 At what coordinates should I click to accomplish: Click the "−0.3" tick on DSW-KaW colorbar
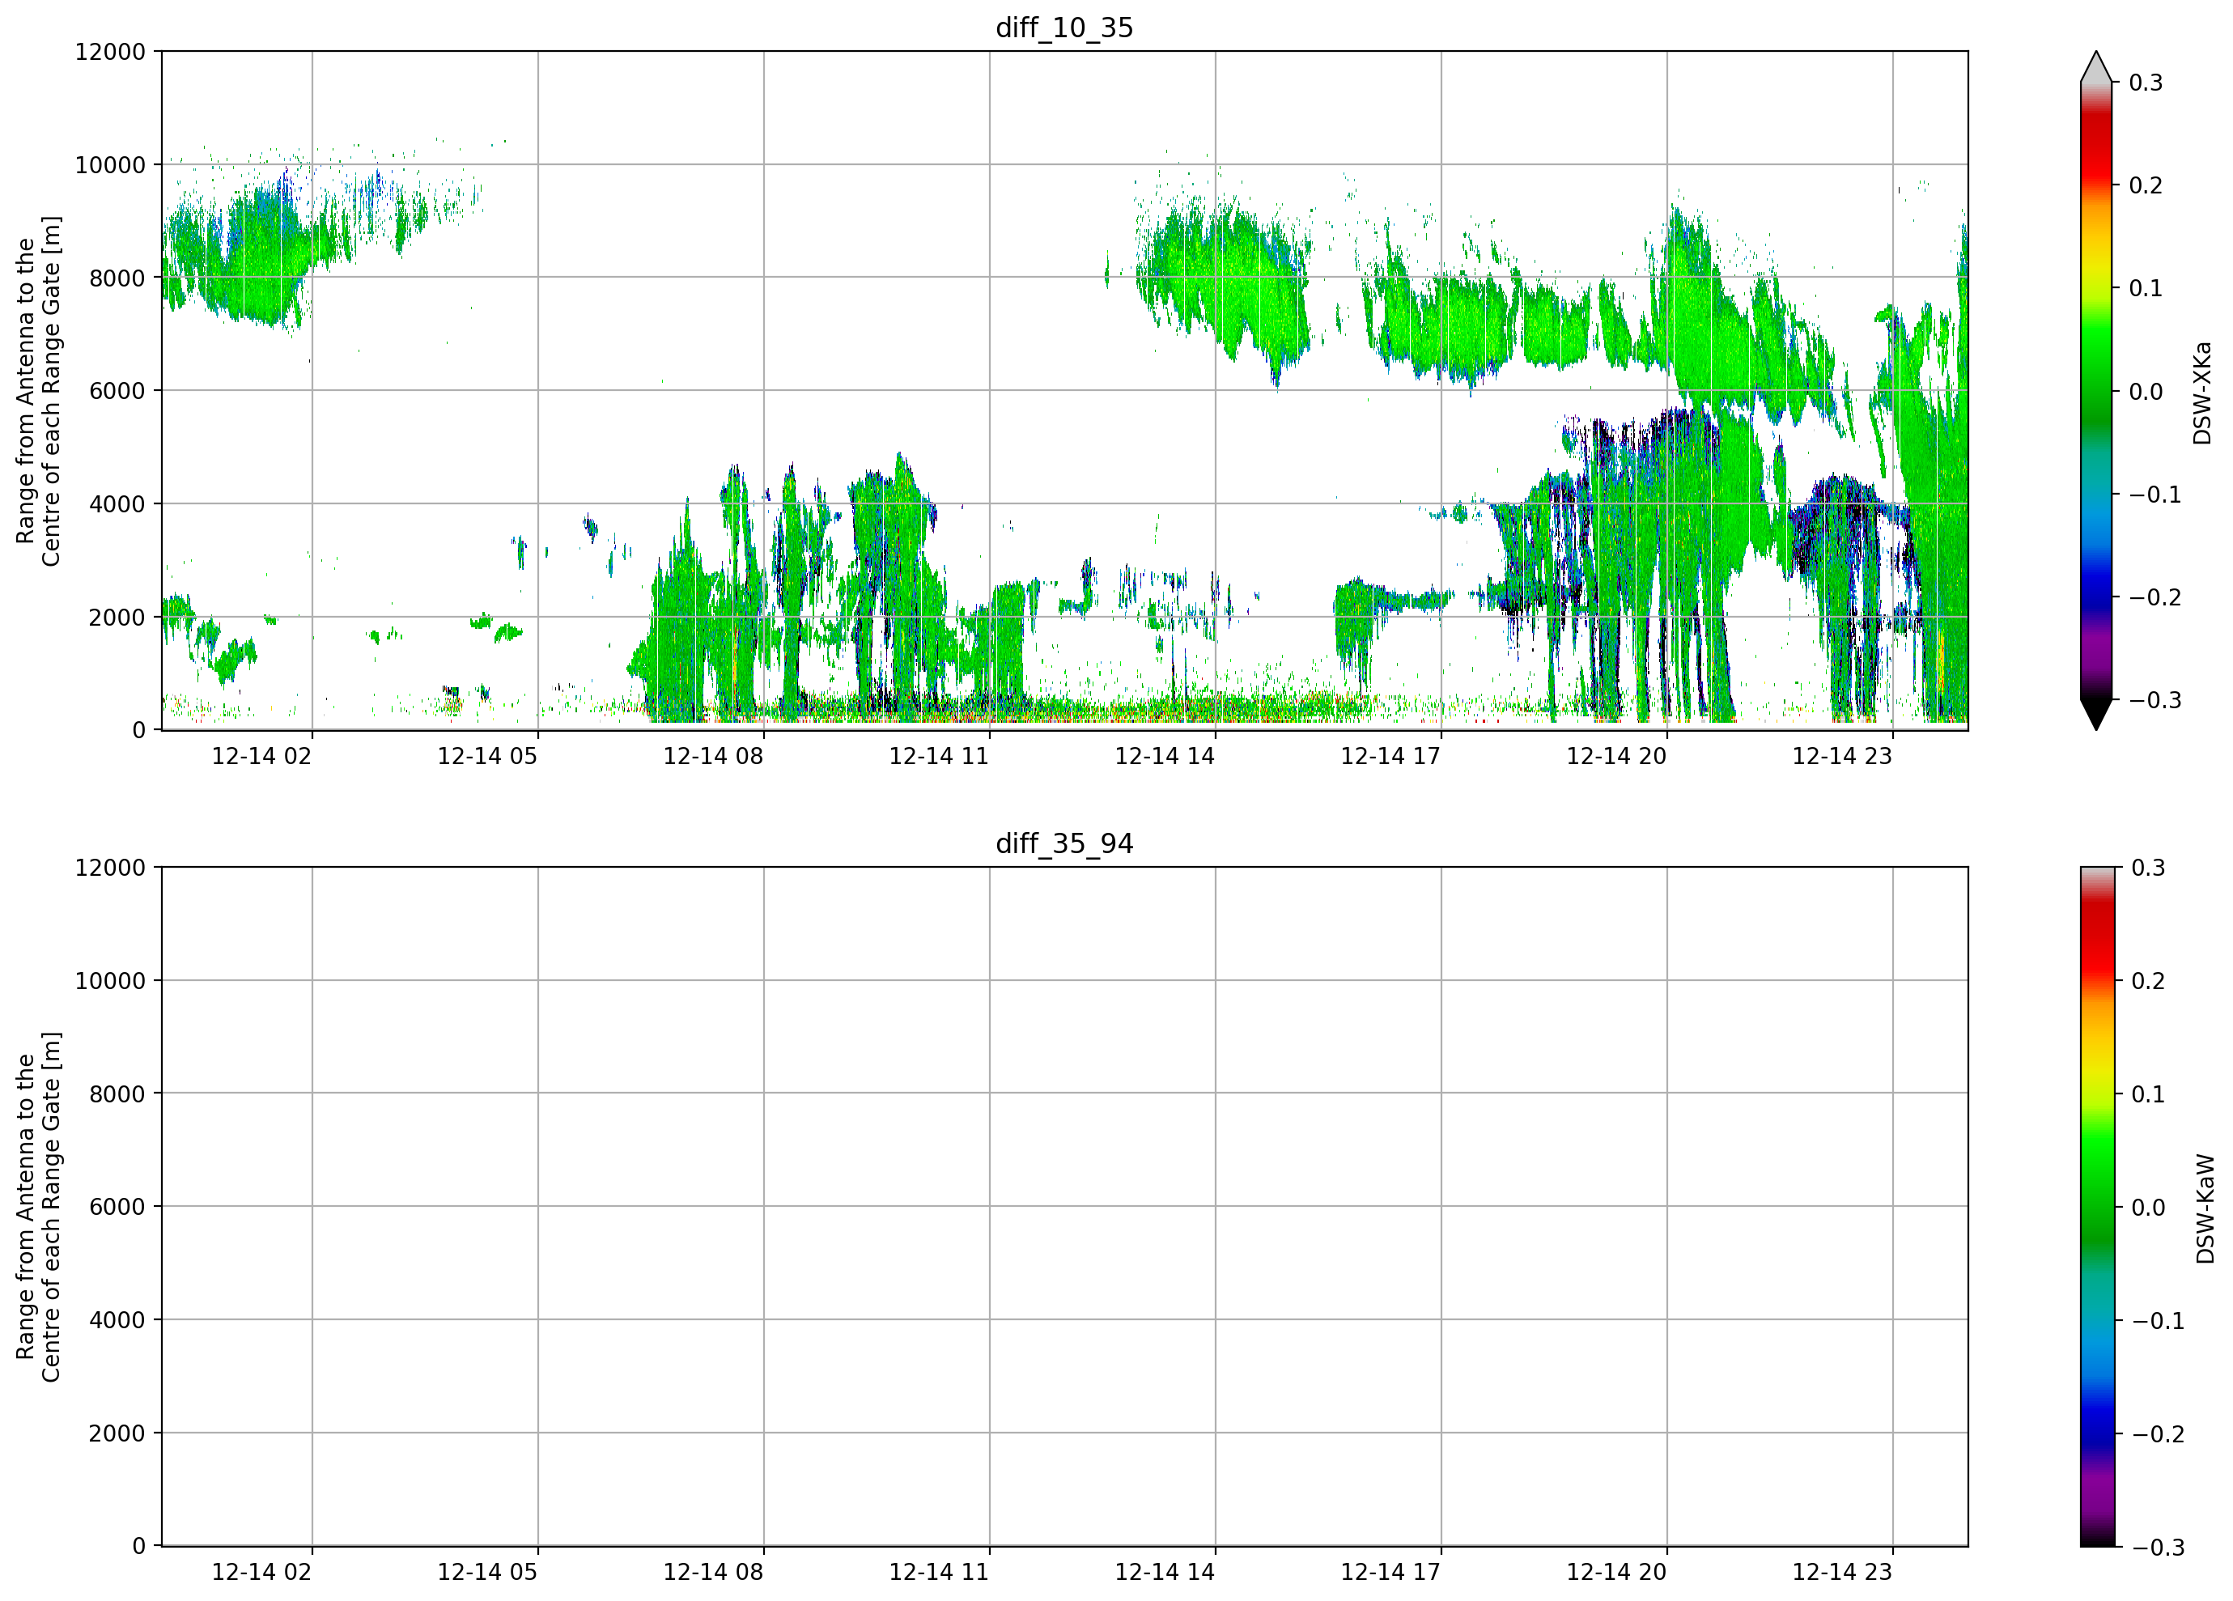(x=2157, y=1547)
